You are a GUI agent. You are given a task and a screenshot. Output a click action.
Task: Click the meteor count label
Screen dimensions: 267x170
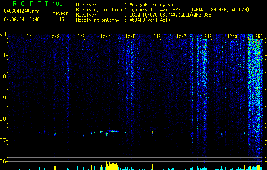(60, 13)
